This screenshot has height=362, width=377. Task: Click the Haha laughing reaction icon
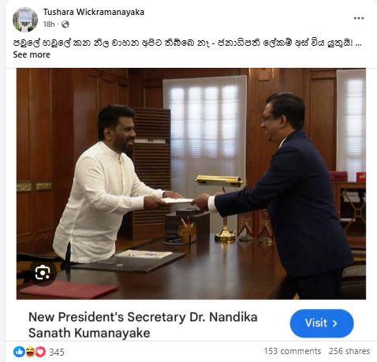pyautogui.click(x=30, y=352)
